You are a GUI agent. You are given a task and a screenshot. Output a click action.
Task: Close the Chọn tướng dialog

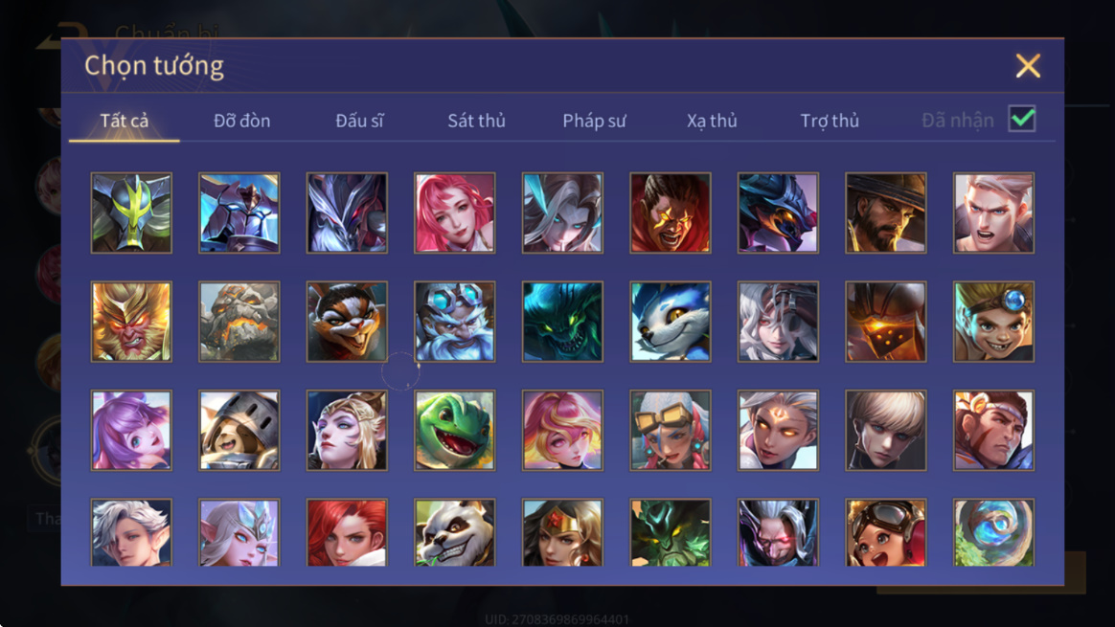click(x=1028, y=65)
